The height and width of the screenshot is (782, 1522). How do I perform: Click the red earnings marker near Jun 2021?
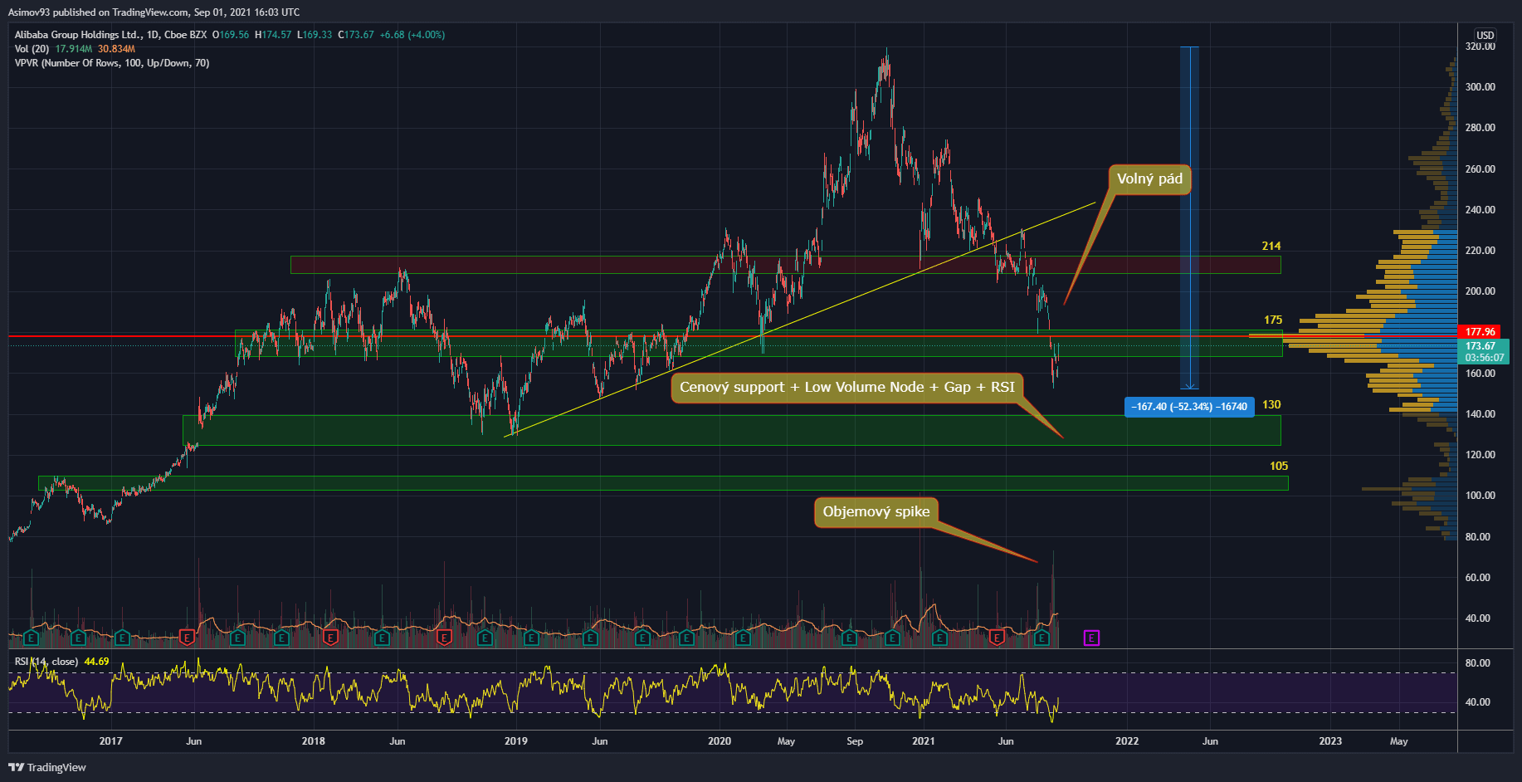coord(997,638)
